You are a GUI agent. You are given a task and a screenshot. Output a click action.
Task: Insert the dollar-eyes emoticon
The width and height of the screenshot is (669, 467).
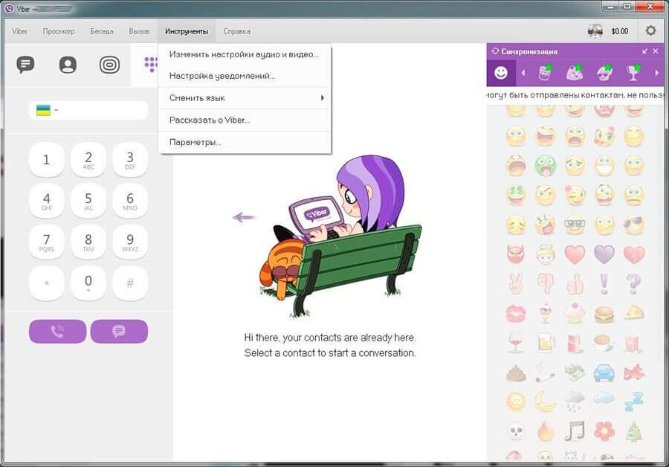516,196
